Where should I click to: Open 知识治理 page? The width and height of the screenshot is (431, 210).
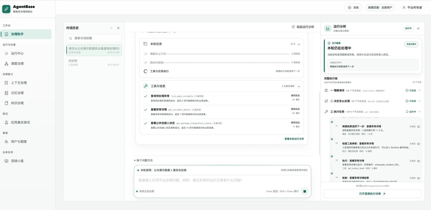pos(26,103)
